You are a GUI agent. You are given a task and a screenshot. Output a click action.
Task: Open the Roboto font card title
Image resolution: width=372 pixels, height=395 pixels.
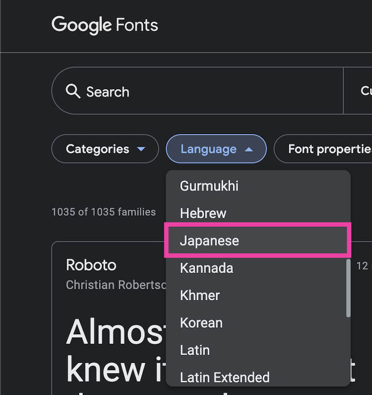91,265
